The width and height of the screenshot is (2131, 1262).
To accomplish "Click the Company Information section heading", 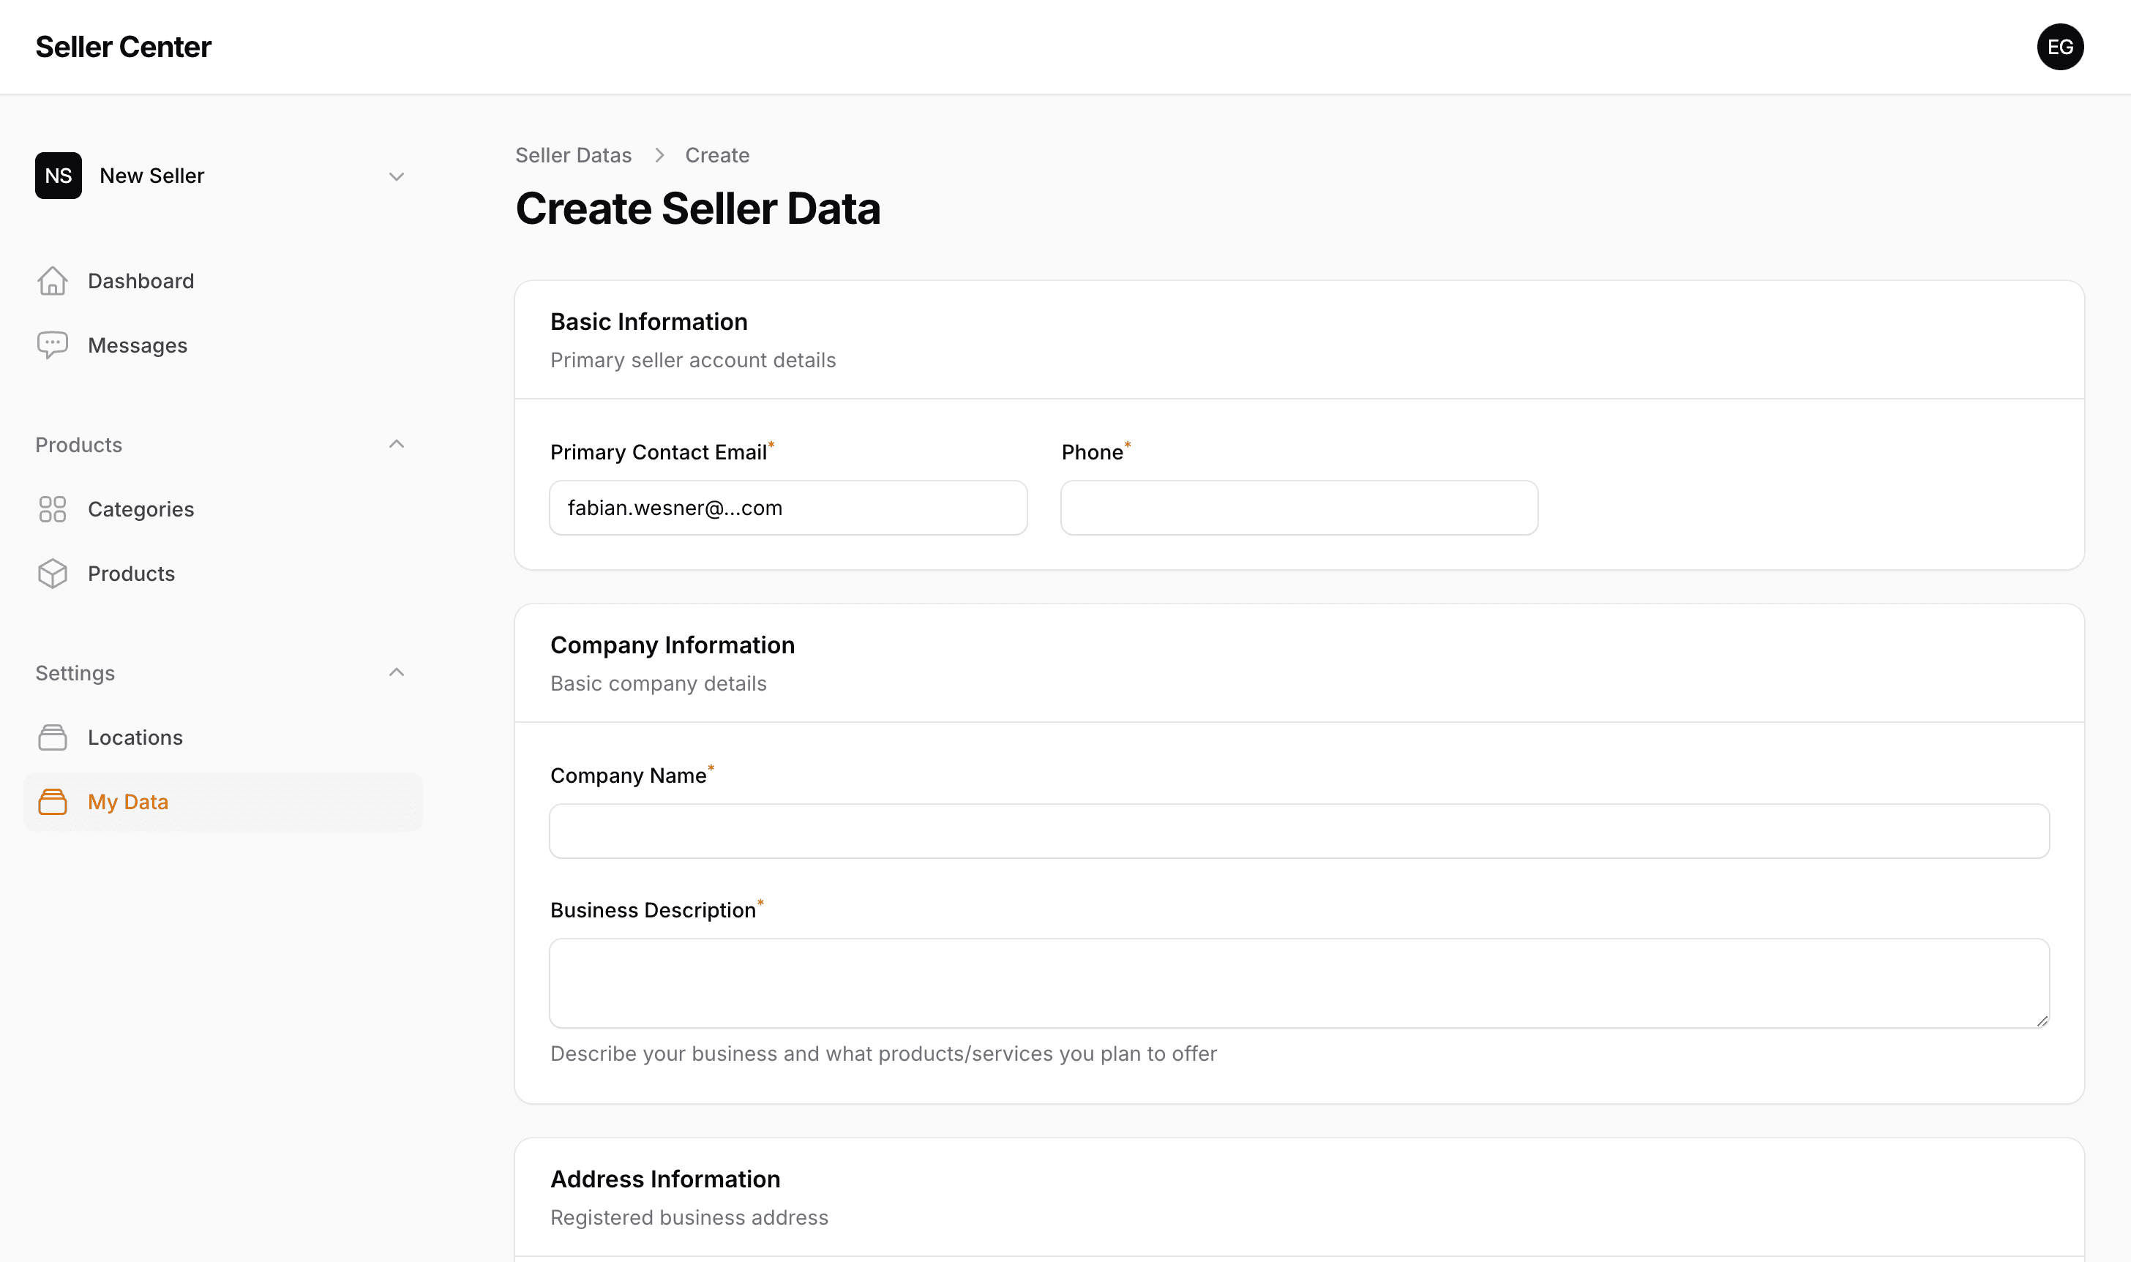I will (672, 645).
